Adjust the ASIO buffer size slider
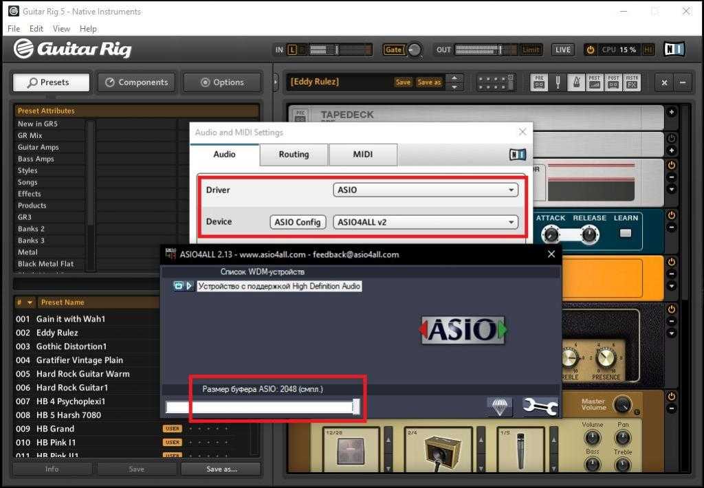Image resolution: width=704 pixels, height=488 pixels. click(x=263, y=407)
